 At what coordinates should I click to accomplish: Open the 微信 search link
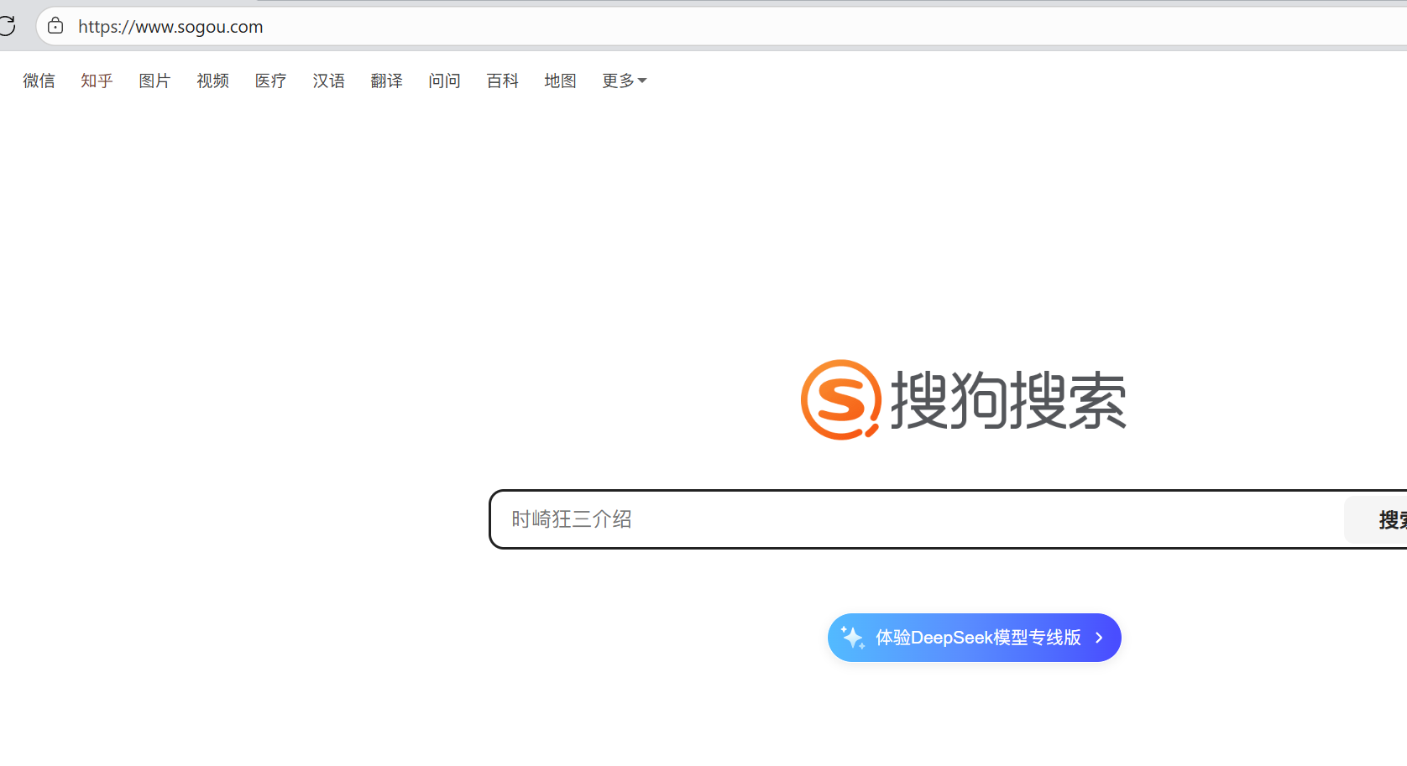[x=39, y=81]
